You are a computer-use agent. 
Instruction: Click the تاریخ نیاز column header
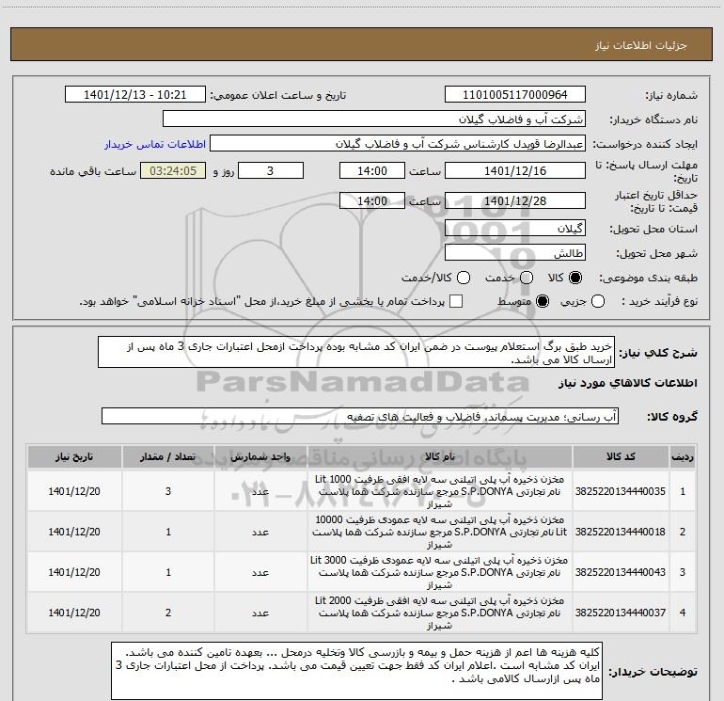[74, 457]
